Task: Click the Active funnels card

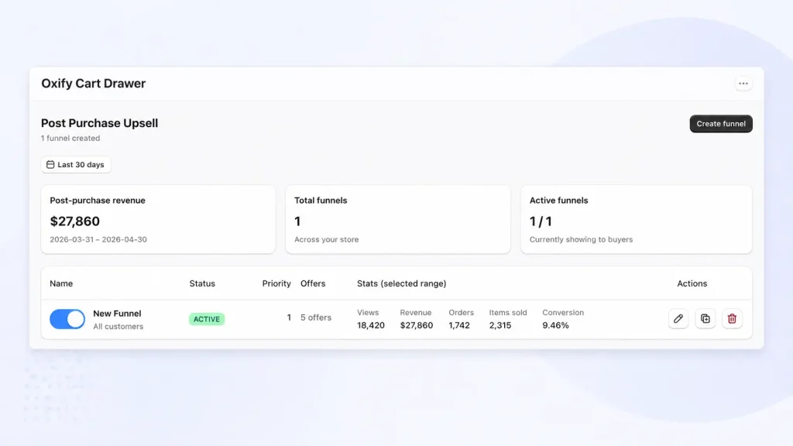Action: 637,219
